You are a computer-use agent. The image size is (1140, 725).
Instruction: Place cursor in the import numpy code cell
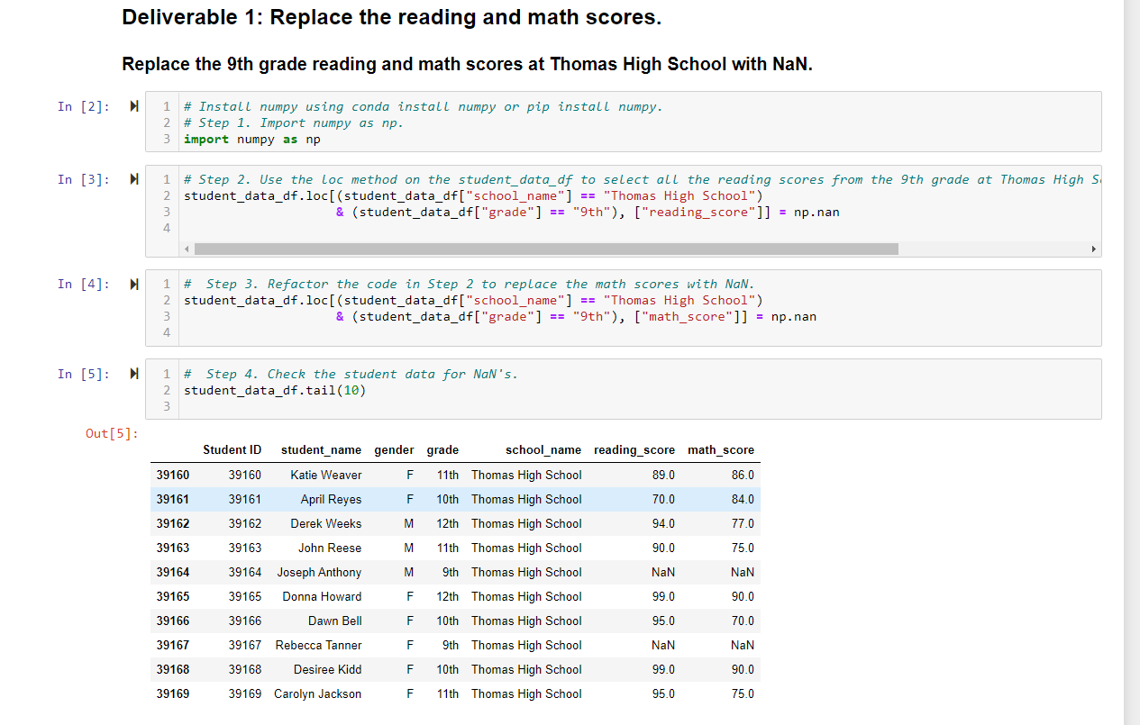pos(360,139)
